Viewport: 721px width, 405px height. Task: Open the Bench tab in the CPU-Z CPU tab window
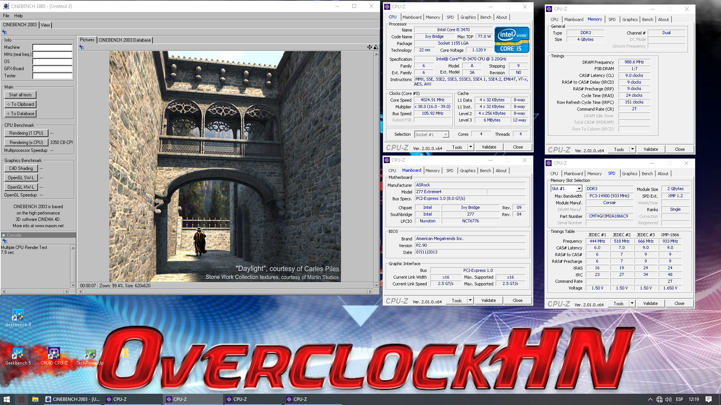(486, 17)
